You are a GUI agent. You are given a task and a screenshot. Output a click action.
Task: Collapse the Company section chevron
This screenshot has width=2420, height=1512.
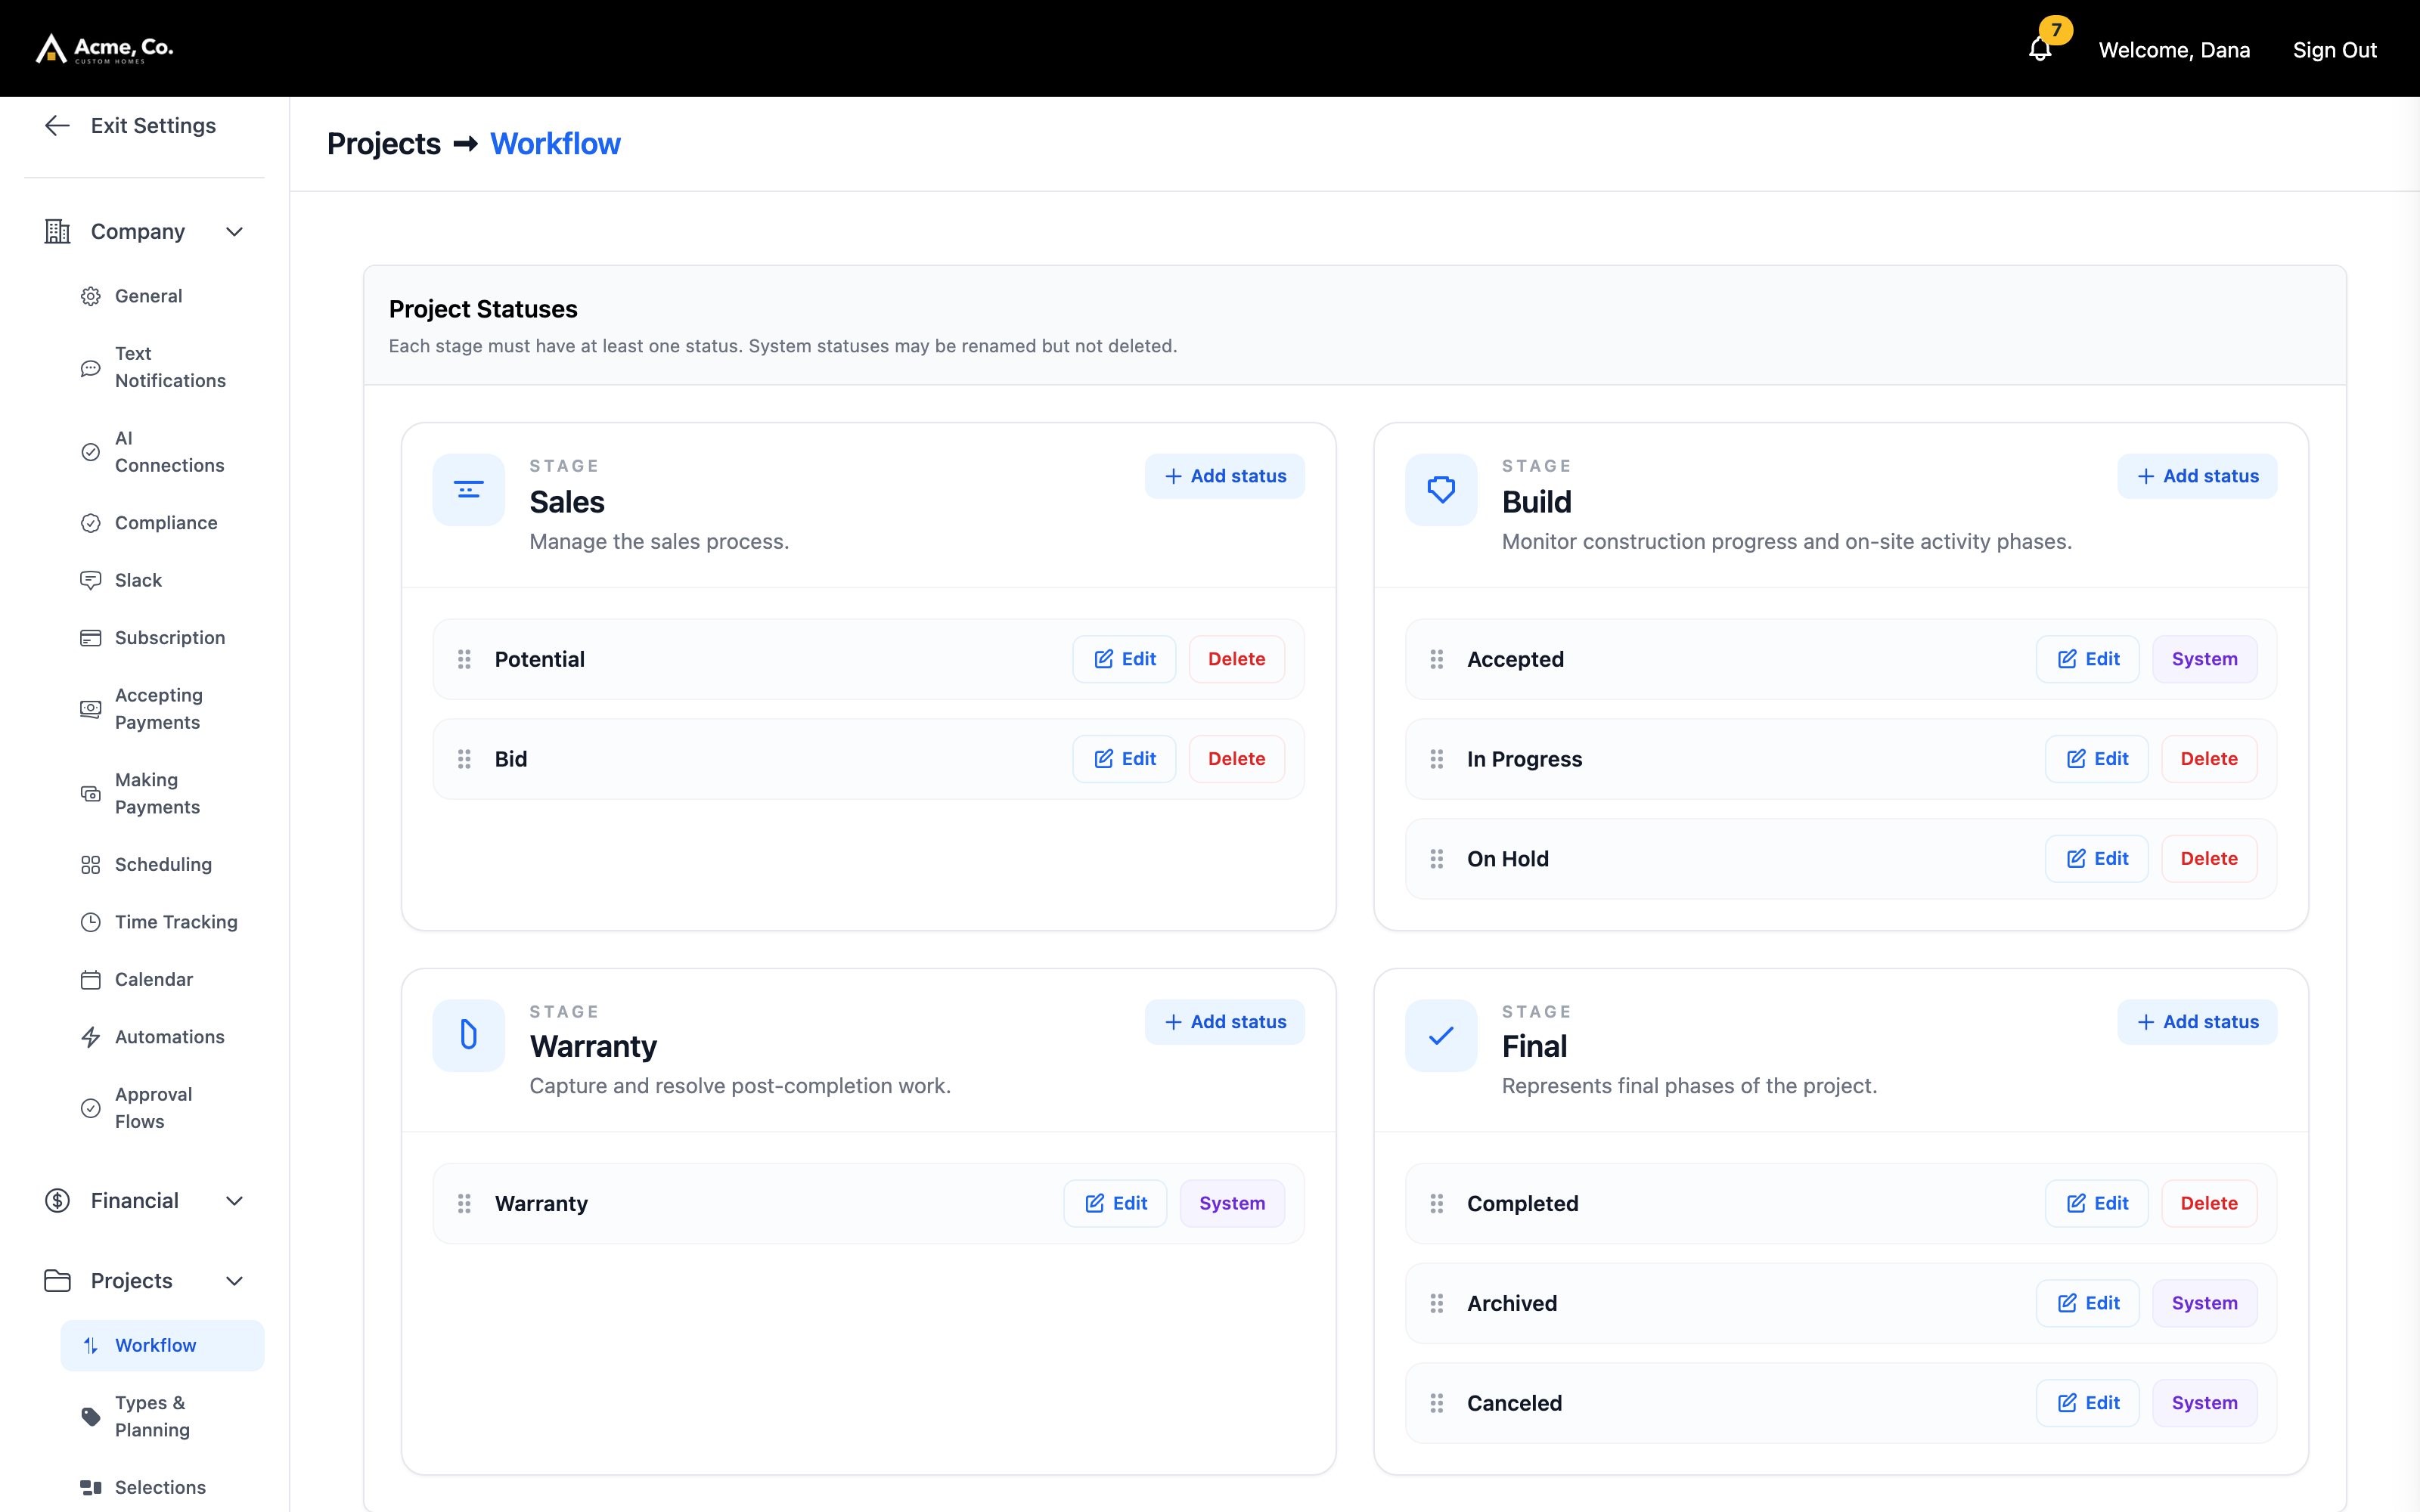coord(234,232)
